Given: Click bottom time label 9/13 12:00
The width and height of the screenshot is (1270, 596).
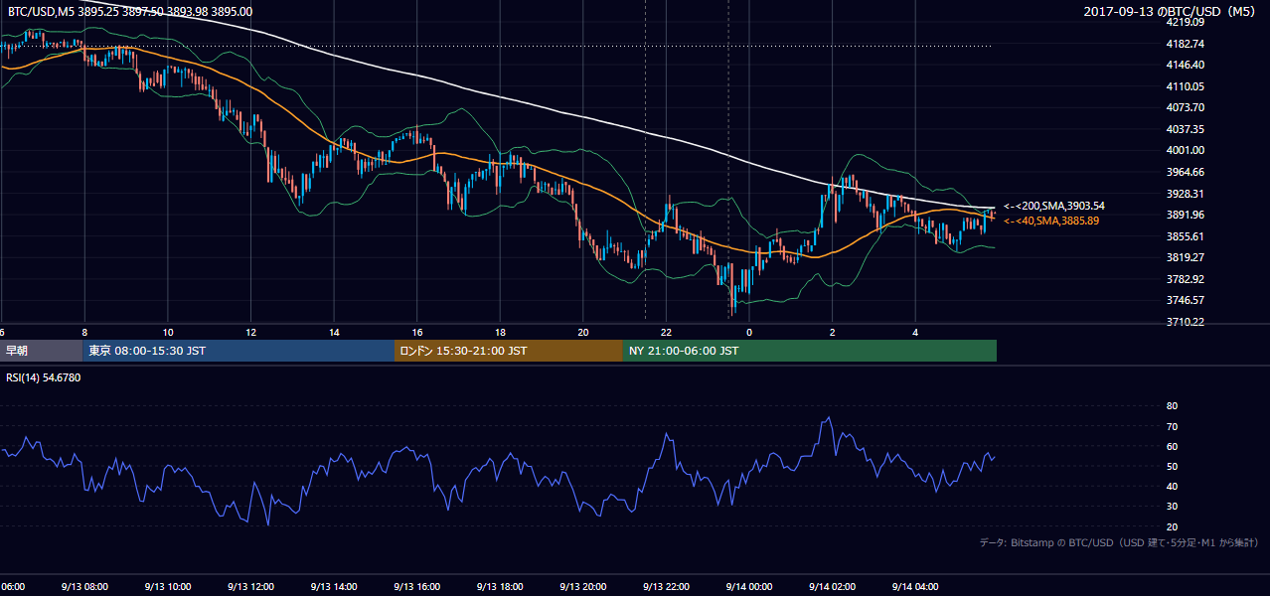Looking at the screenshot, I should 249,586.
